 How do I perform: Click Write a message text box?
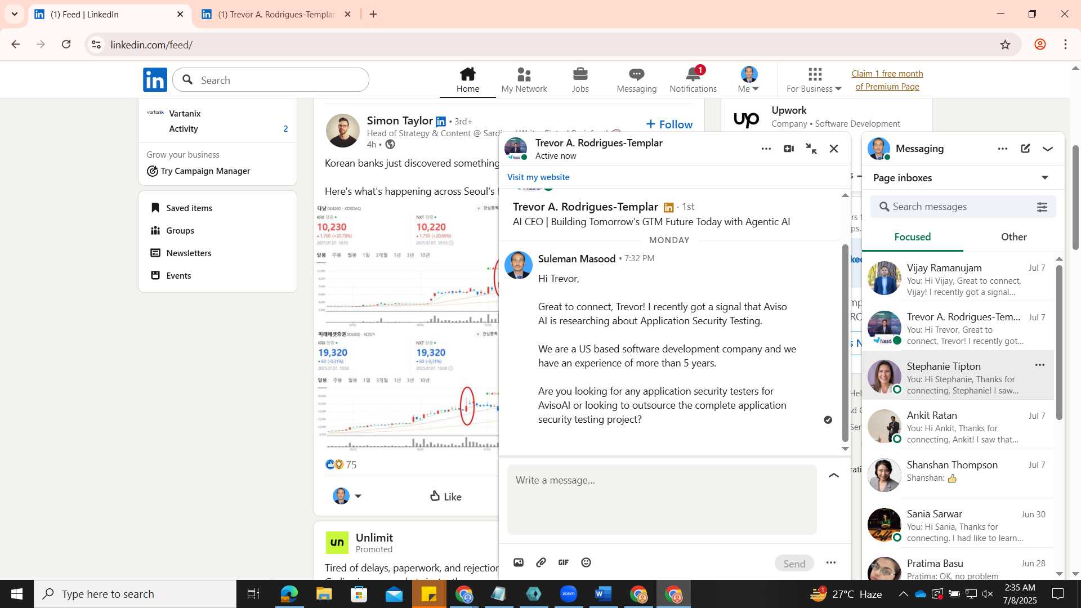(662, 499)
